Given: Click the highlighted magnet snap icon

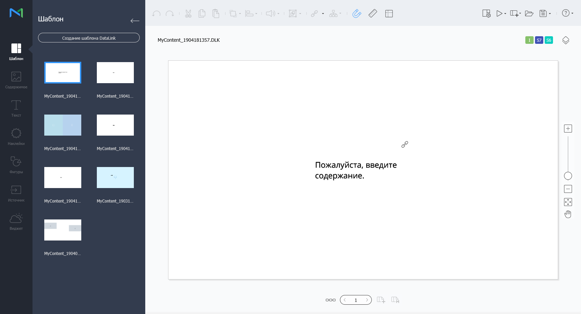Looking at the screenshot, I should 357,13.
